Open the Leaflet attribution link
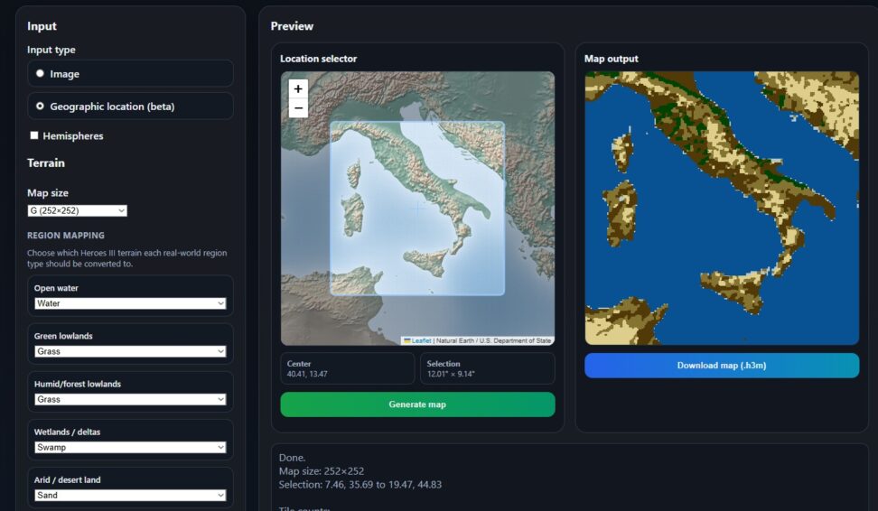Screen dimensions: 878x511 421,341
